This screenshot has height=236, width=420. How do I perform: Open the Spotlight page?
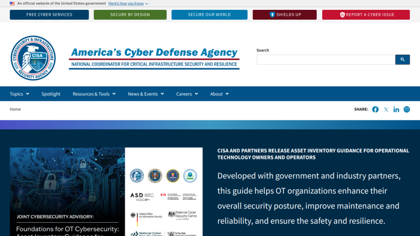pos(51,94)
